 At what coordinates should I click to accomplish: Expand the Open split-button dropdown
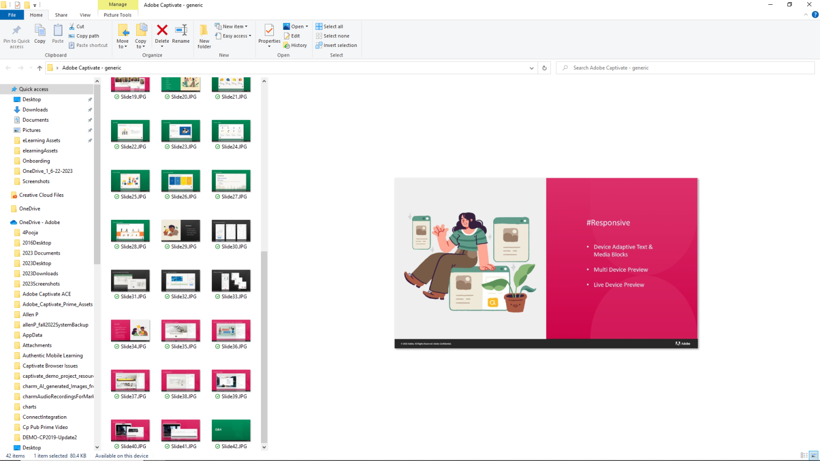[x=306, y=26]
